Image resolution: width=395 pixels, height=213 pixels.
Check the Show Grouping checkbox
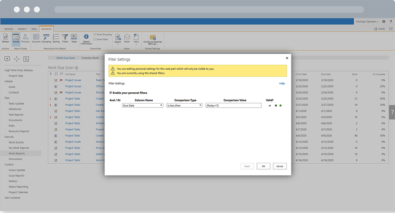(x=95, y=34)
